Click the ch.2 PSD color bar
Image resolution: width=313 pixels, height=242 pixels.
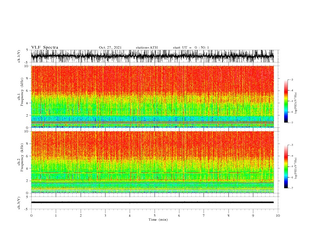[286, 166]
